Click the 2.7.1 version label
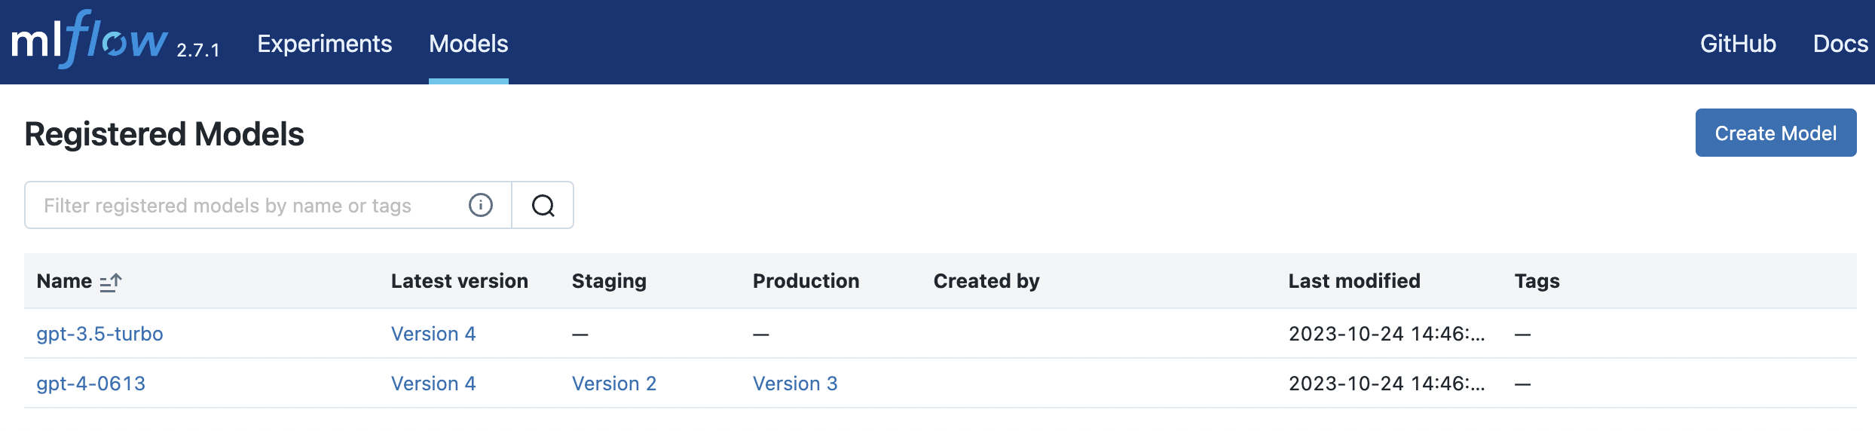The image size is (1875, 431). [x=198, y=50]
